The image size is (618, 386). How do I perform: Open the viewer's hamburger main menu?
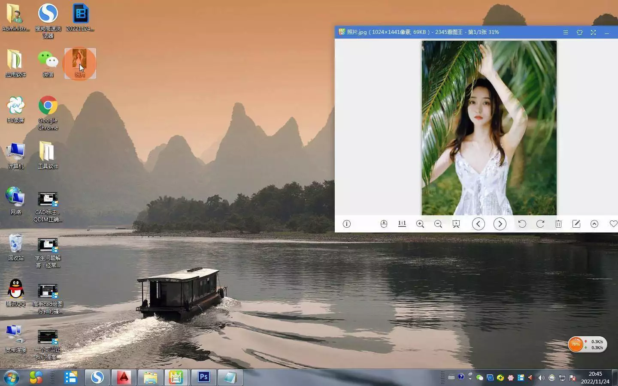(566, 32)
